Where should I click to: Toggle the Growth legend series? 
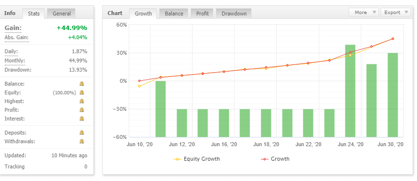[x=275, y=159]
